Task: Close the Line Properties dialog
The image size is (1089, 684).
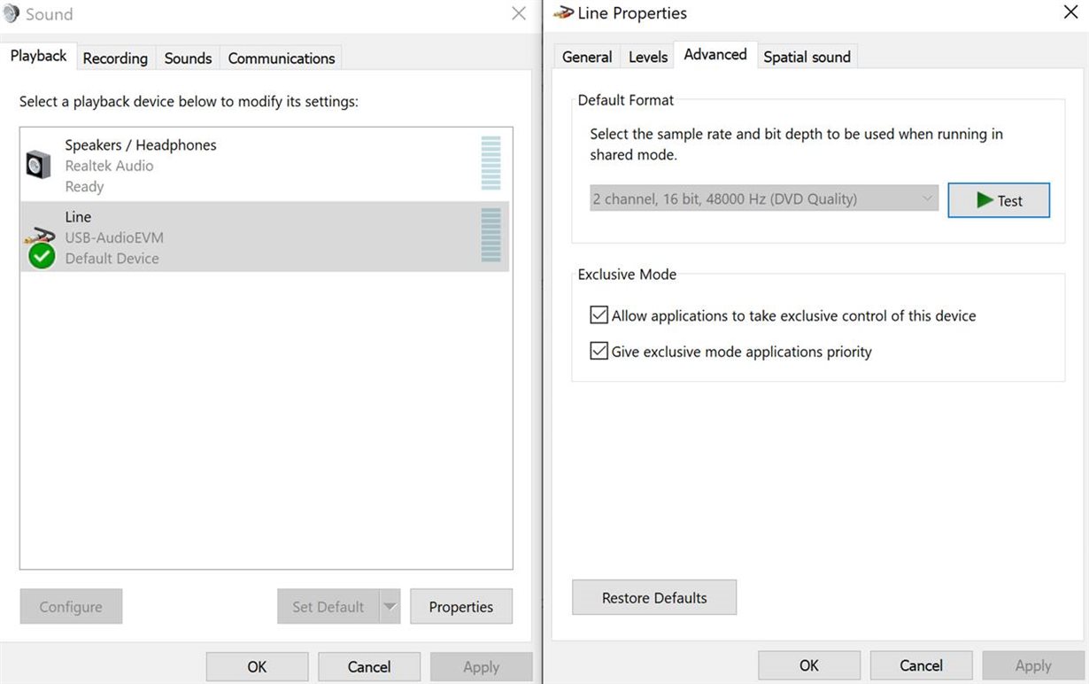Action: pyautogui.click(x=1070, y=12)
